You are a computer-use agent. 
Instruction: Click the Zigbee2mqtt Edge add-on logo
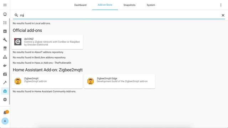pos(90,81)
